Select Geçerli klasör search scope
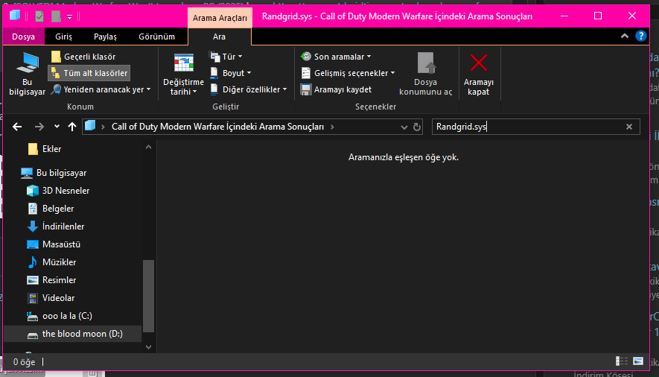Image resolution: width=659 pixels, height=377 pixels. (x=83, y=57)
